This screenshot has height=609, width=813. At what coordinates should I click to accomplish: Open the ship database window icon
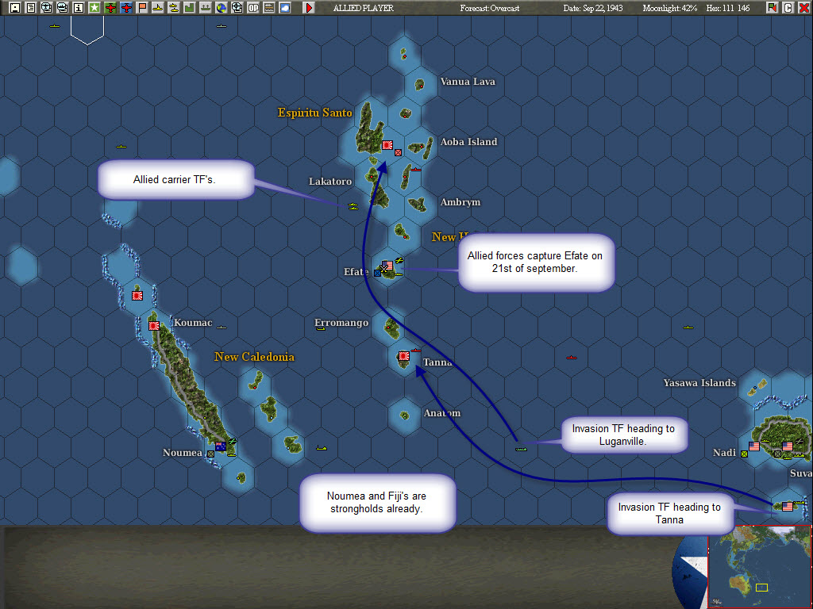63,8
